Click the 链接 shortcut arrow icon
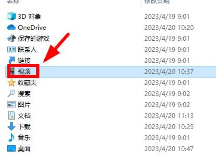The image size is (216, 168). (x=11, y=60)
